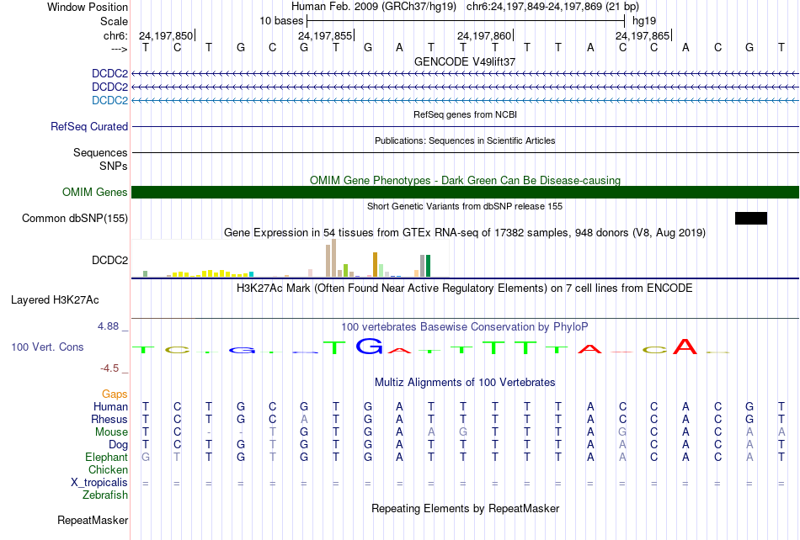800x540 pixels.
Task: Click the light-blue DCDC2 transcript label
Action: (109, 100)
